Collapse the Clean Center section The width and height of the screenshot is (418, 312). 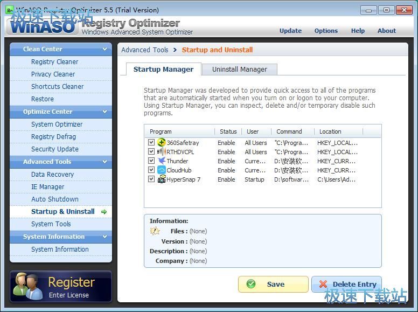104,49
